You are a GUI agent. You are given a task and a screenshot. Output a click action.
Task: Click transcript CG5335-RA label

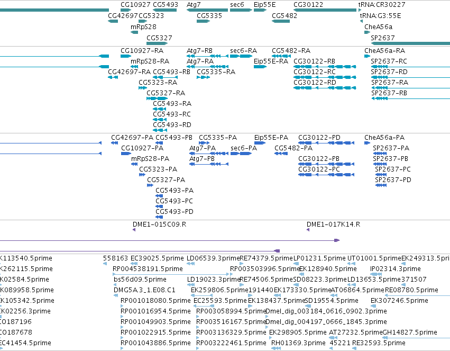pos(216,72)
